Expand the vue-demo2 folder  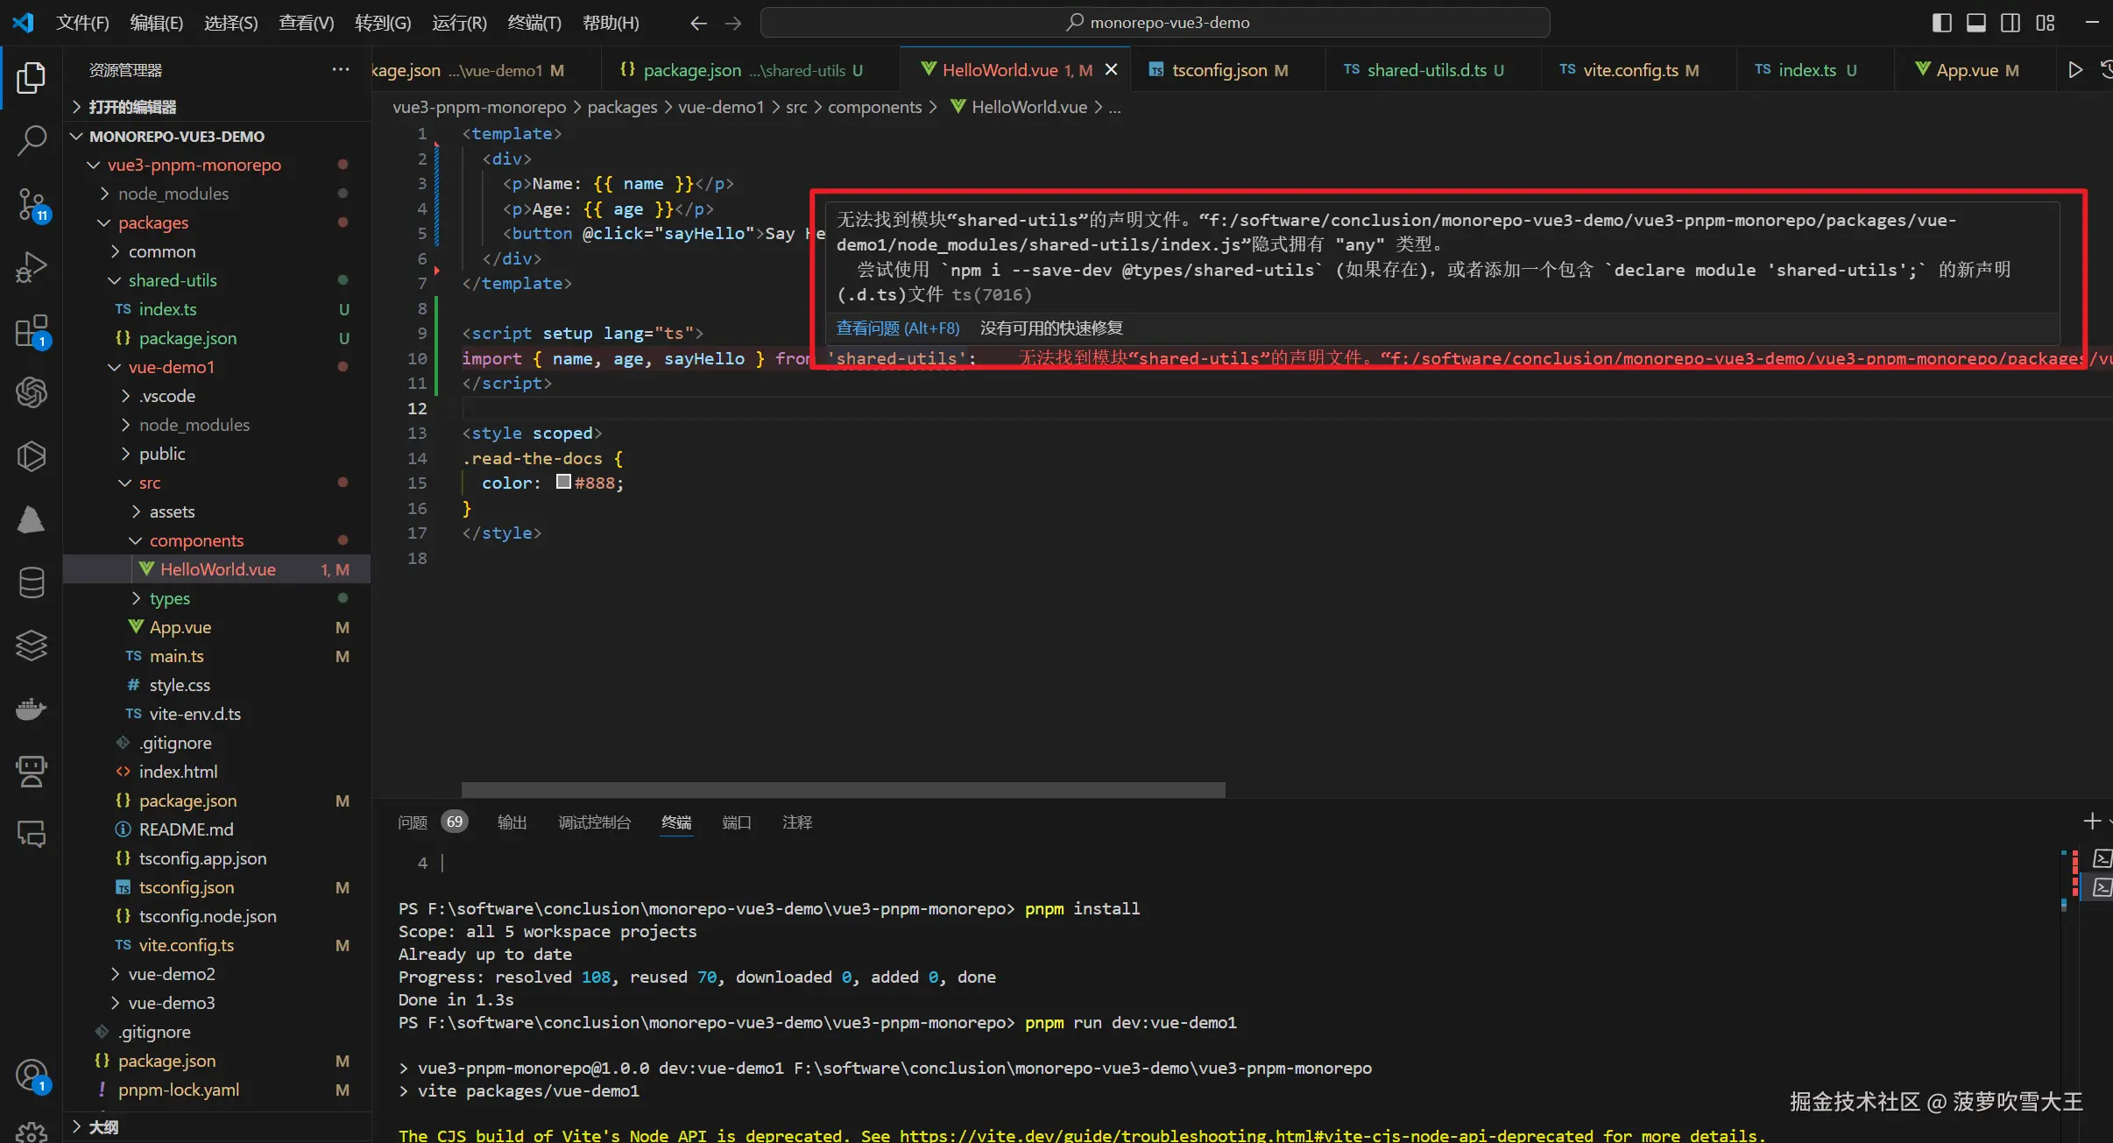[x=172, y=974]
